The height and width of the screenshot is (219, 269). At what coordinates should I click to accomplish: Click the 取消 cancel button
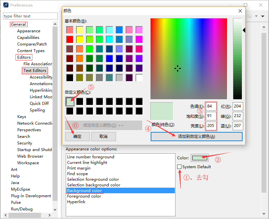(x=103, y=137)
